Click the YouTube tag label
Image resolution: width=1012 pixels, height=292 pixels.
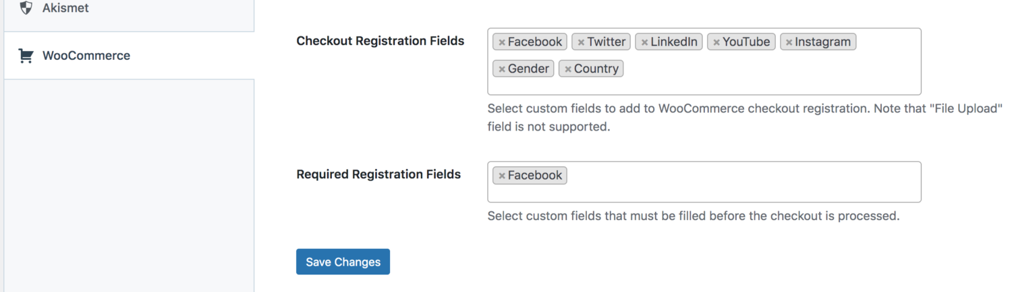(x=746, y=42)
